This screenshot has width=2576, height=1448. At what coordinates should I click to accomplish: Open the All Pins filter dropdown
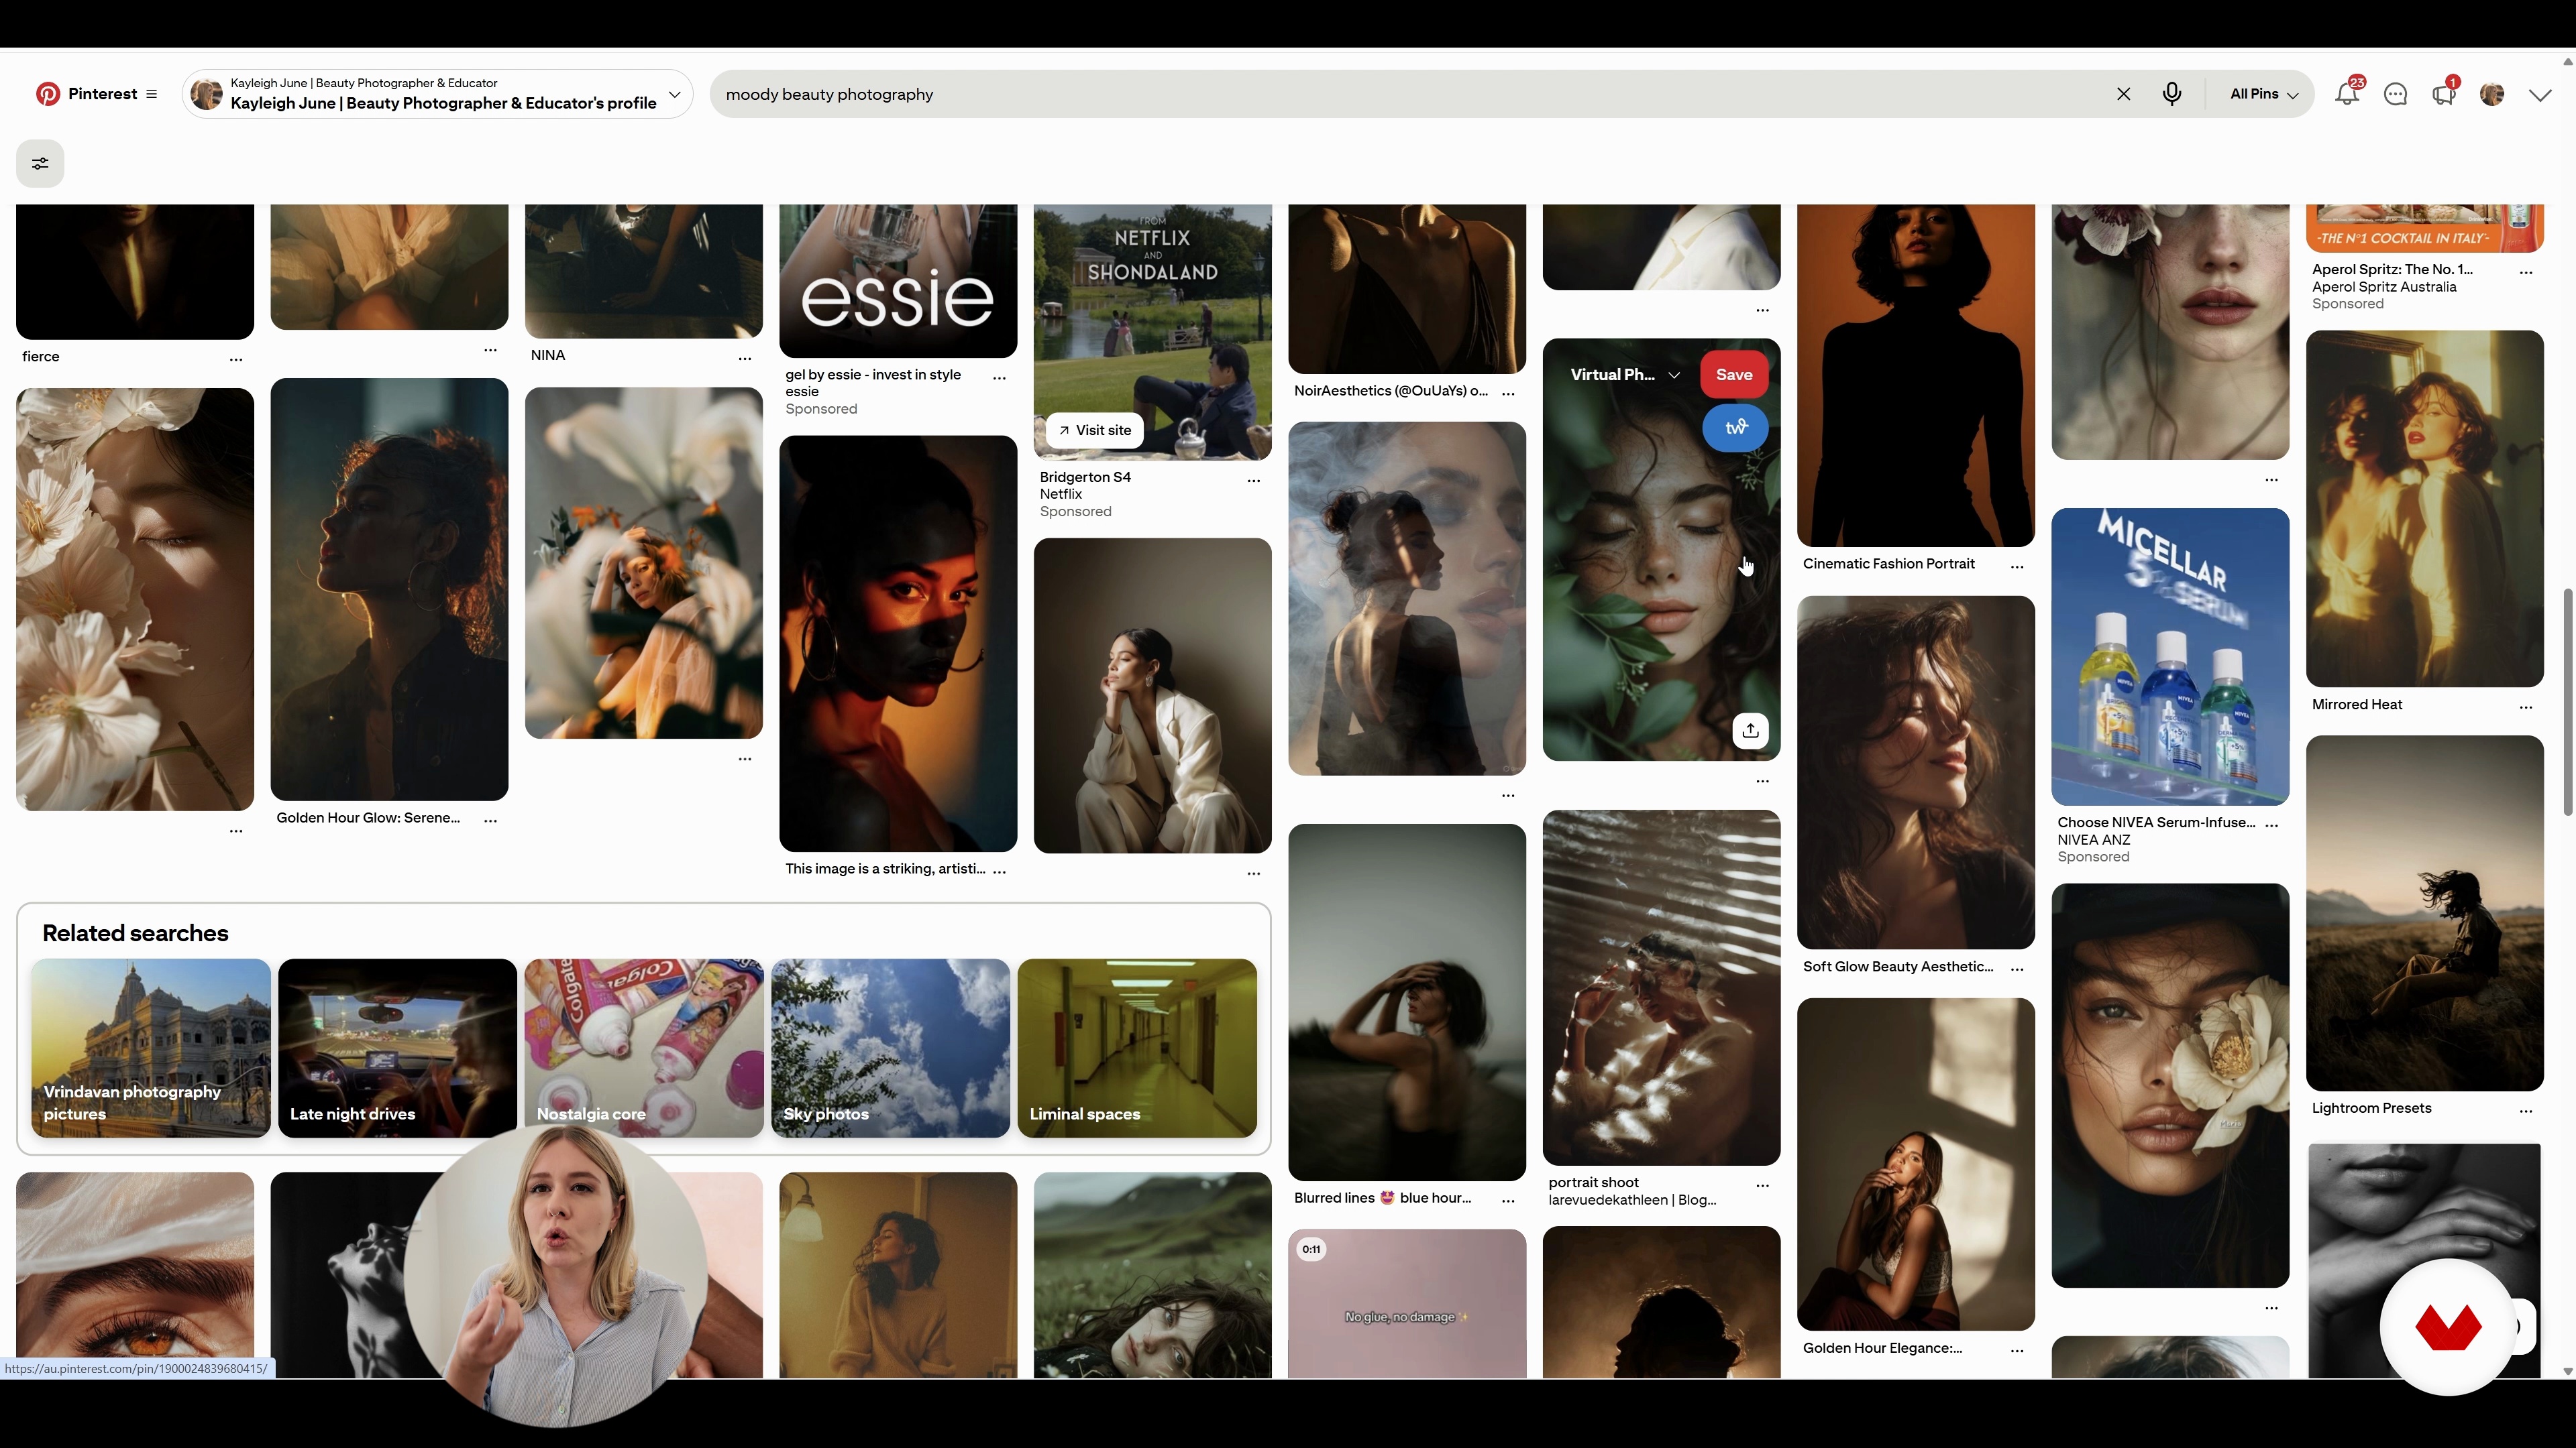[x=2264, y=94]
